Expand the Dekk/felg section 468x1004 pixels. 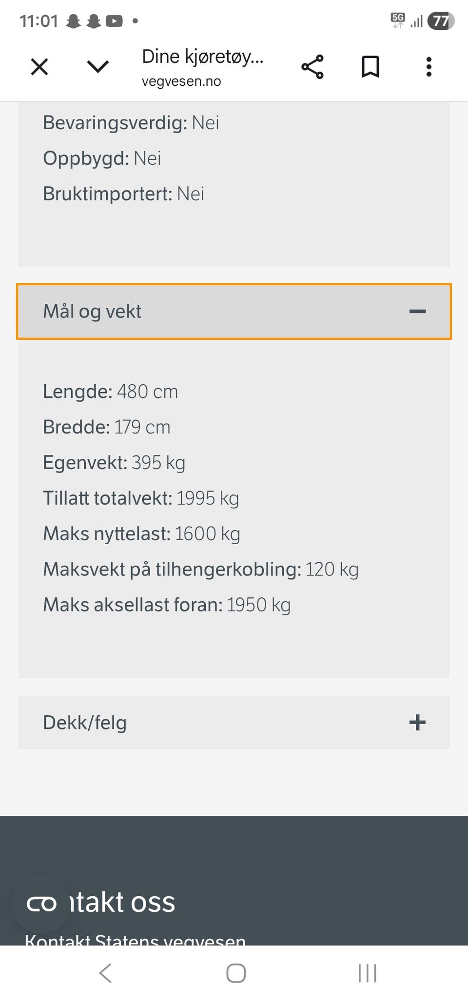(x=234, y=722)
